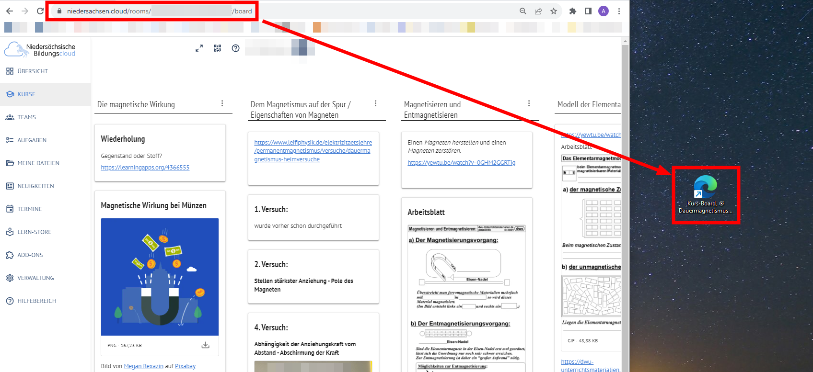Click the browser zoom magnifier icon
The width and height of the screenshot is (813, 372).
523,11
